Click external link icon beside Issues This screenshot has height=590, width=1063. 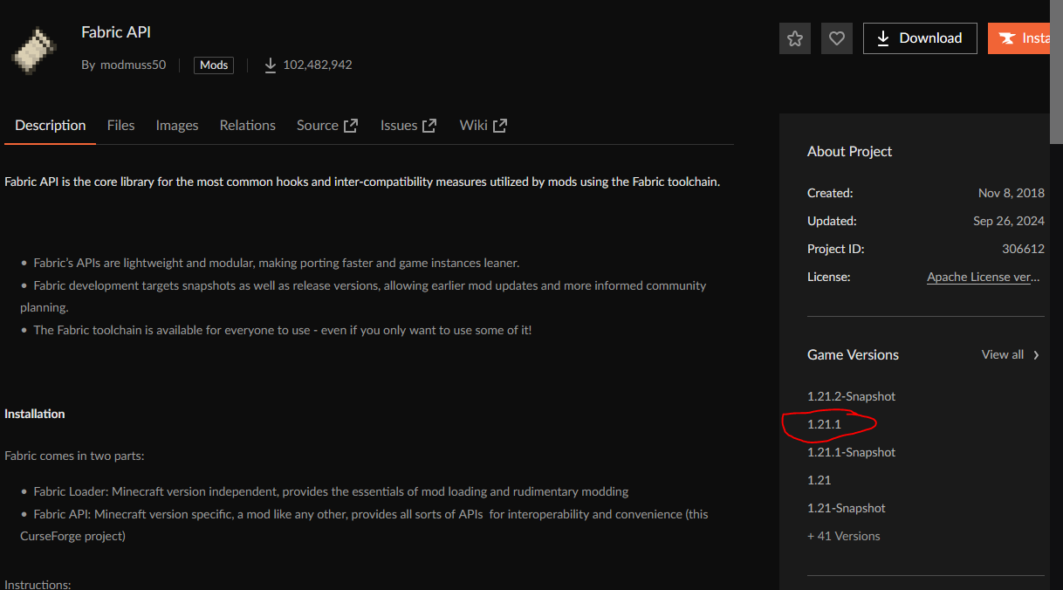(x=429, y=126)
